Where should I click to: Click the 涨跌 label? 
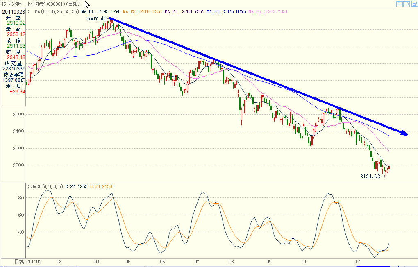(x=14, y=86)
